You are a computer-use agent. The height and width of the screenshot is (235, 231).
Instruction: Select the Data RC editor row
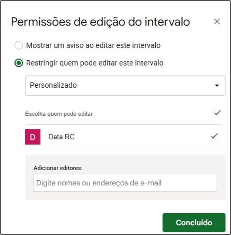pos(124,137)
